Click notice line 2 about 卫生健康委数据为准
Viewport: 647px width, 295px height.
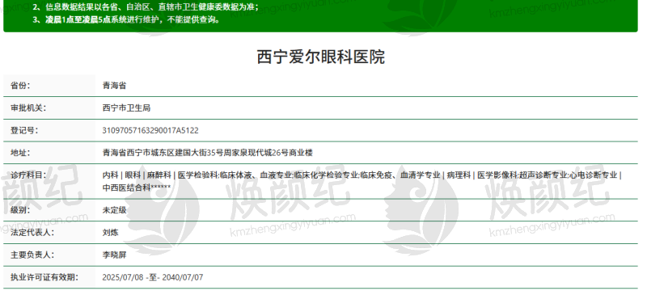(146, 6)
